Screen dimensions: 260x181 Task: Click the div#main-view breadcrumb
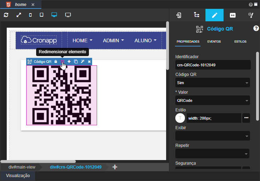pyautogui.click(x=22, y=167)
